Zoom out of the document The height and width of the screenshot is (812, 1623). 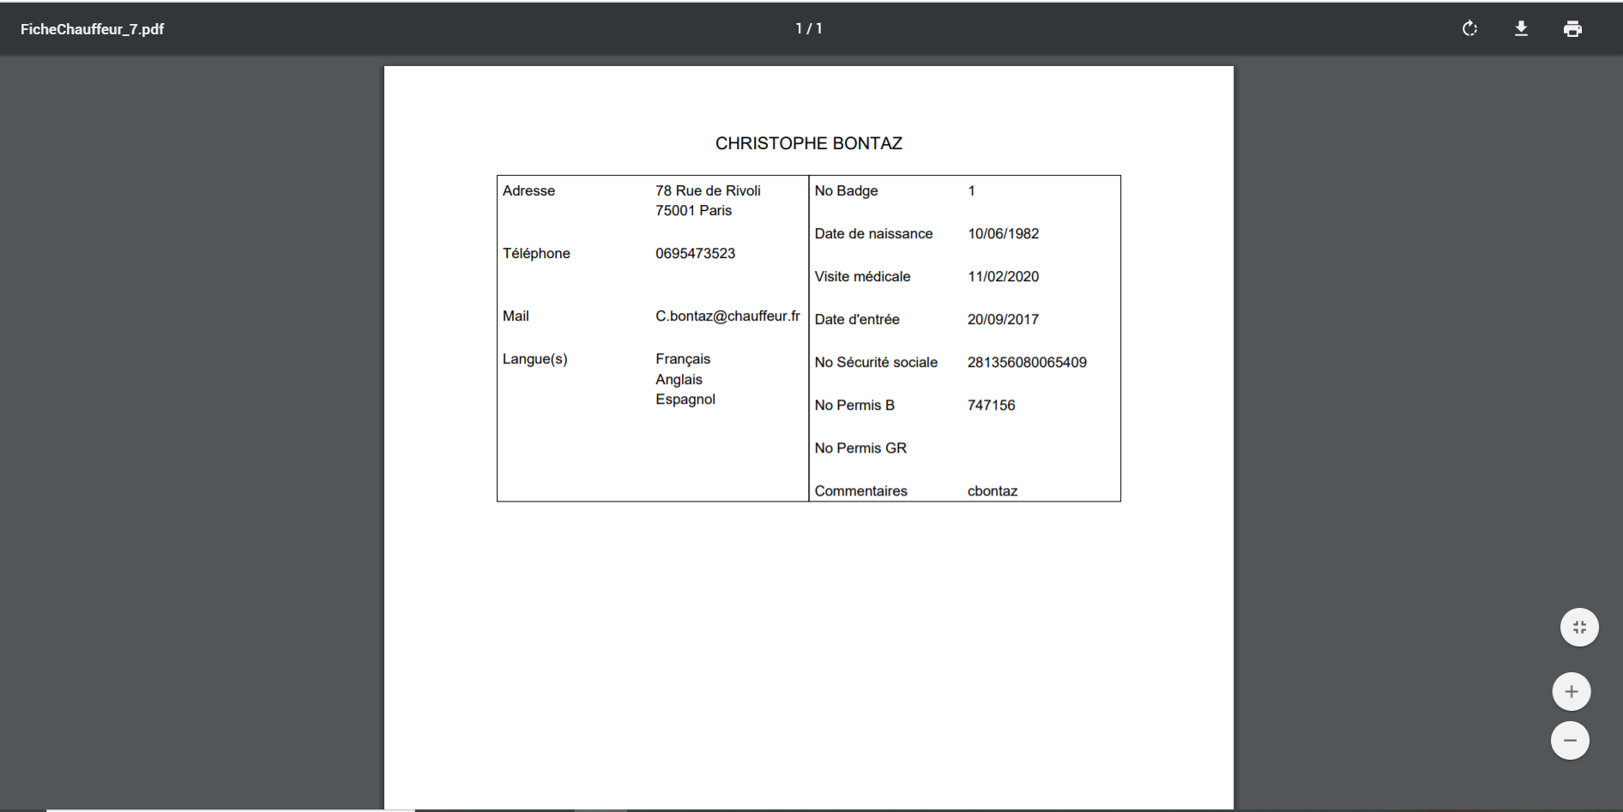tap(1571, 740)
